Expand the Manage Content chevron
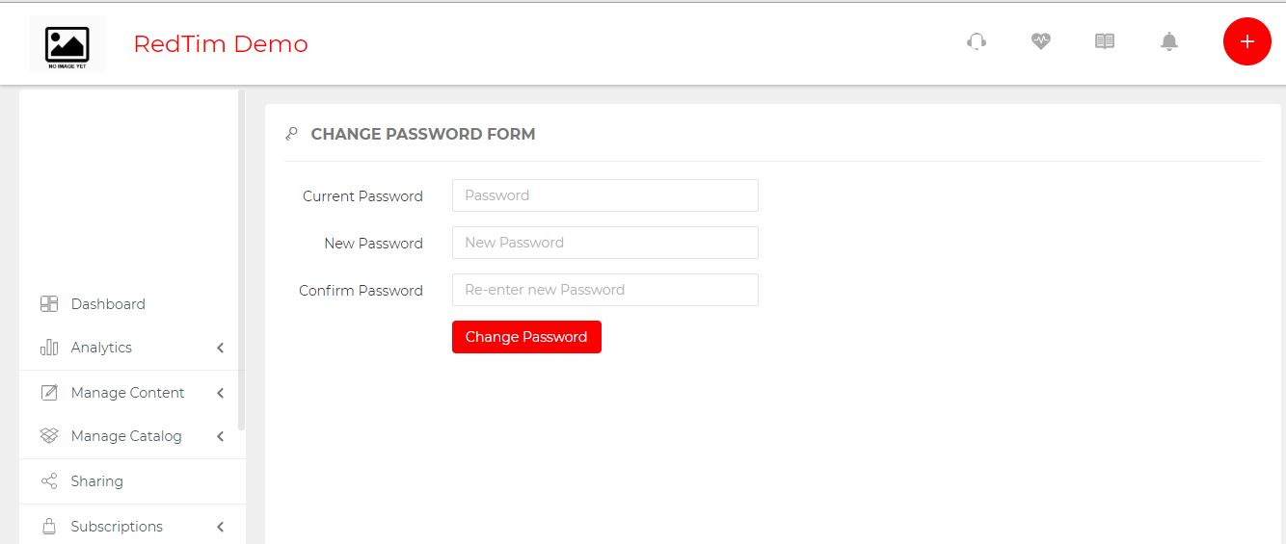This screenshot has height=544, width=1286. (221, 393)
